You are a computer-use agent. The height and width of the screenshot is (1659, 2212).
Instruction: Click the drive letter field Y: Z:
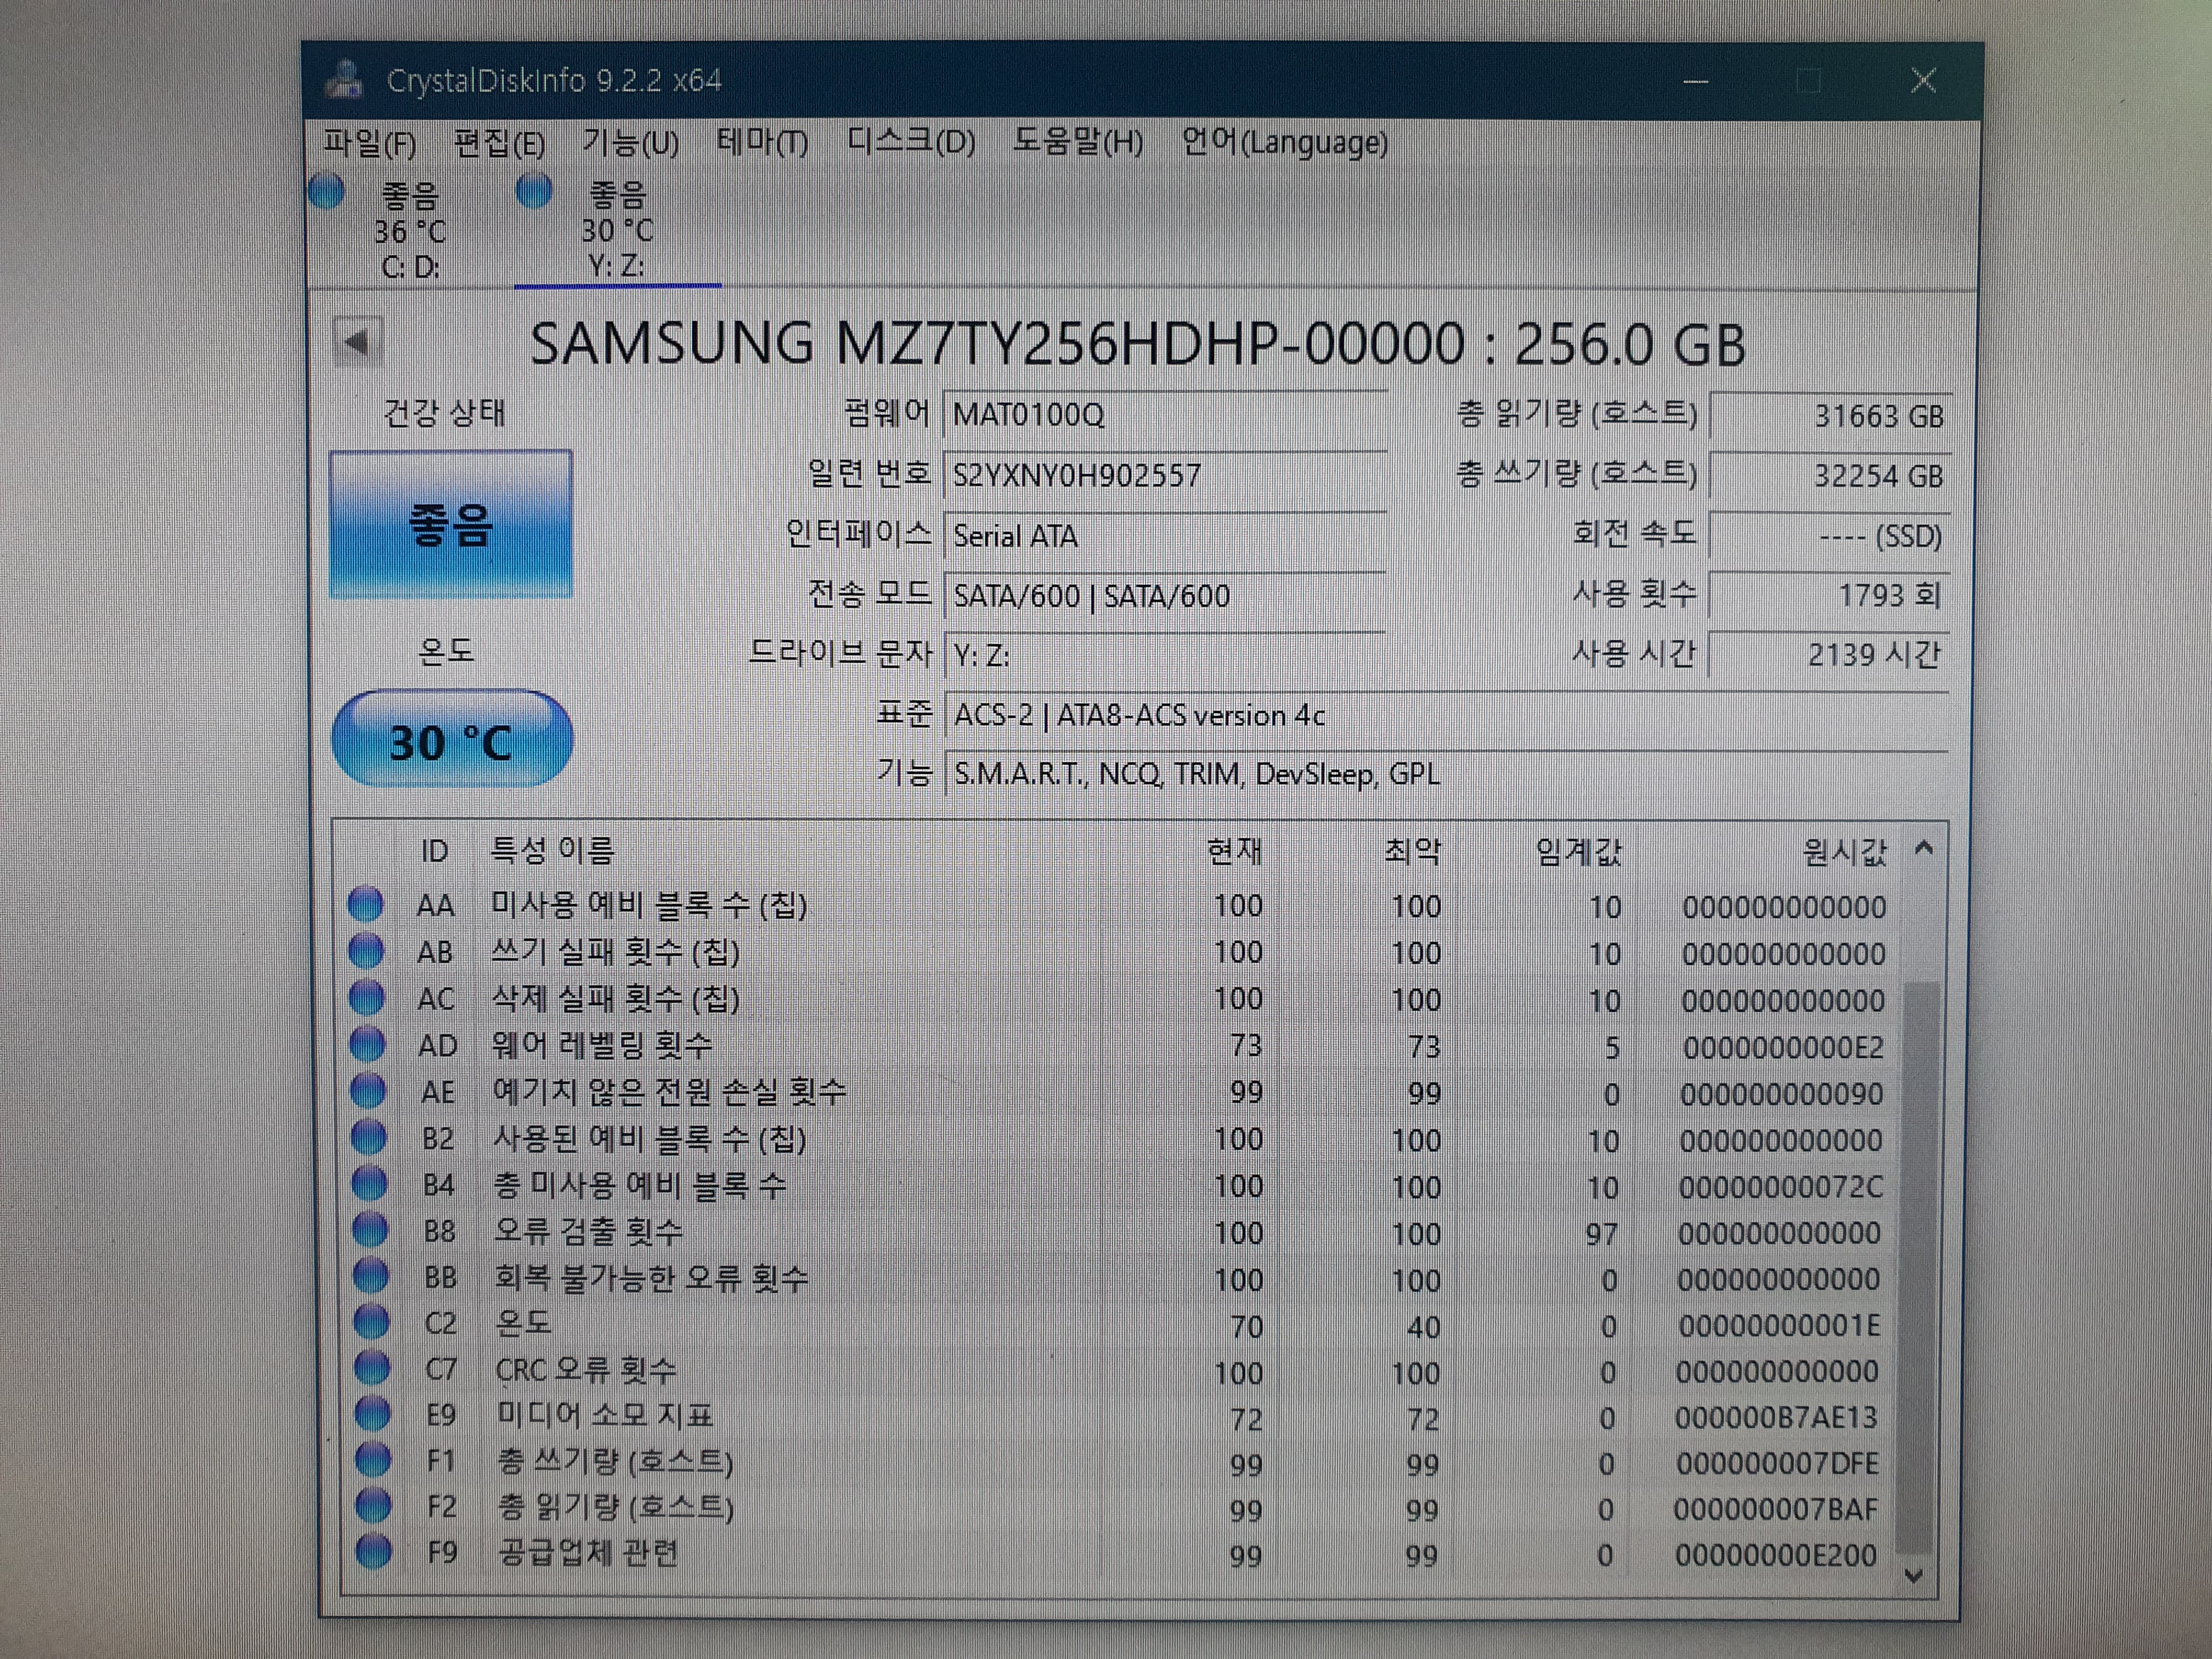click(1164, 656)
